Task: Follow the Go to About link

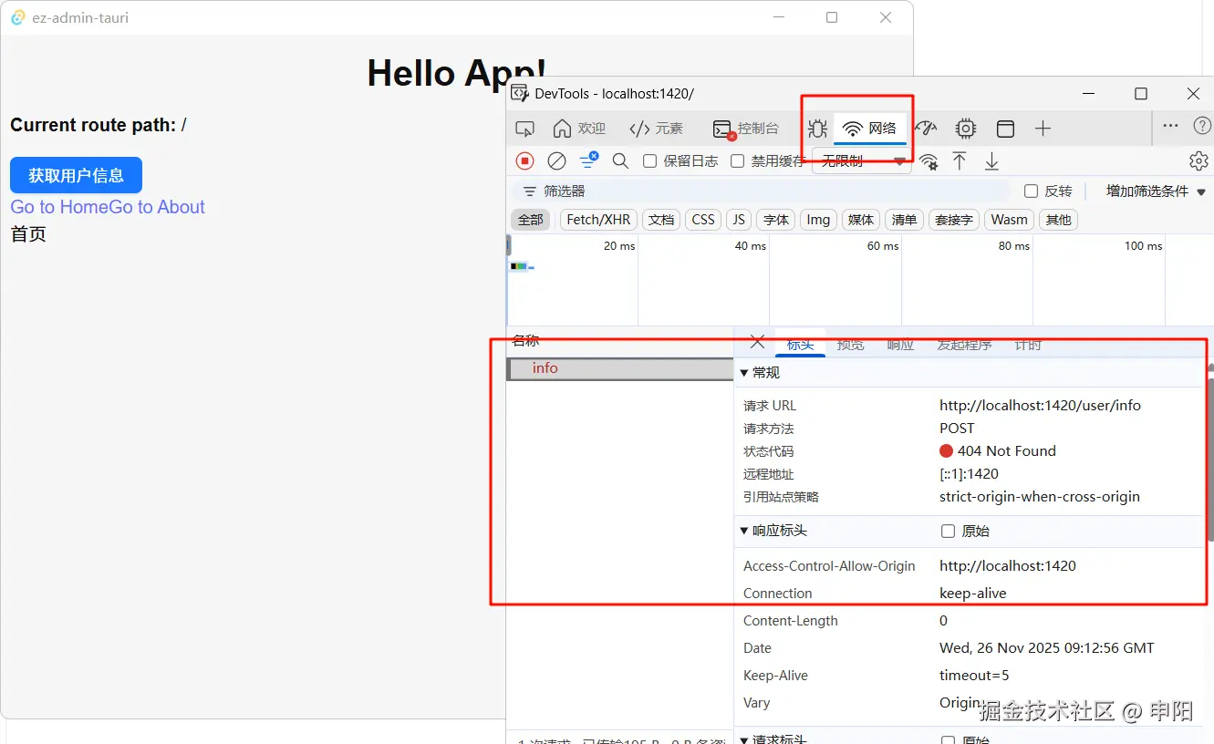Action: (x=157, y=207)
